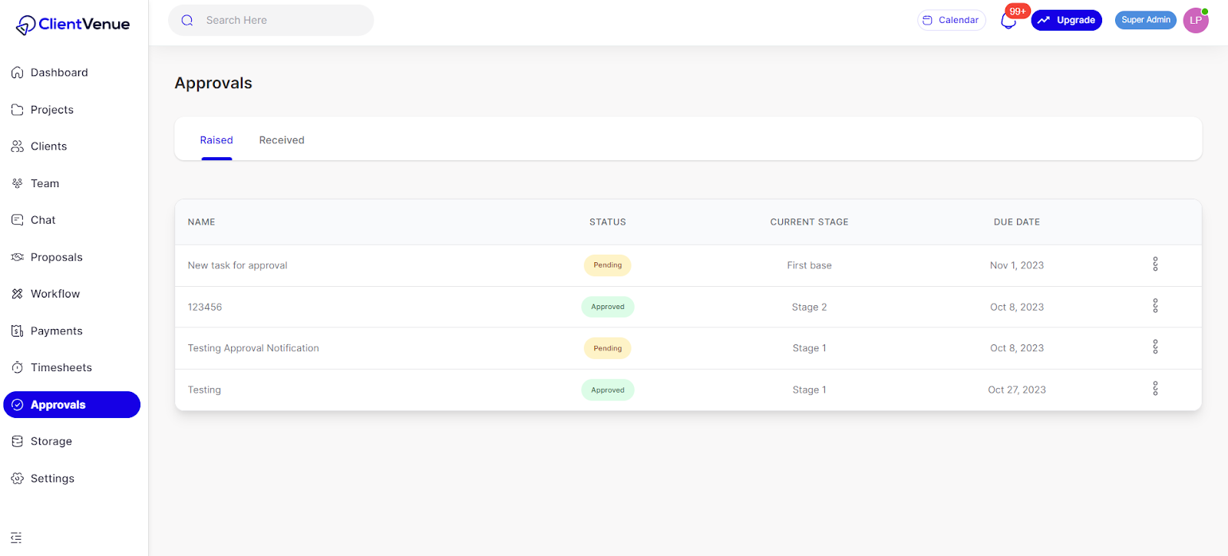Open options menu for New task for approval

click(x=1155, y=265)
